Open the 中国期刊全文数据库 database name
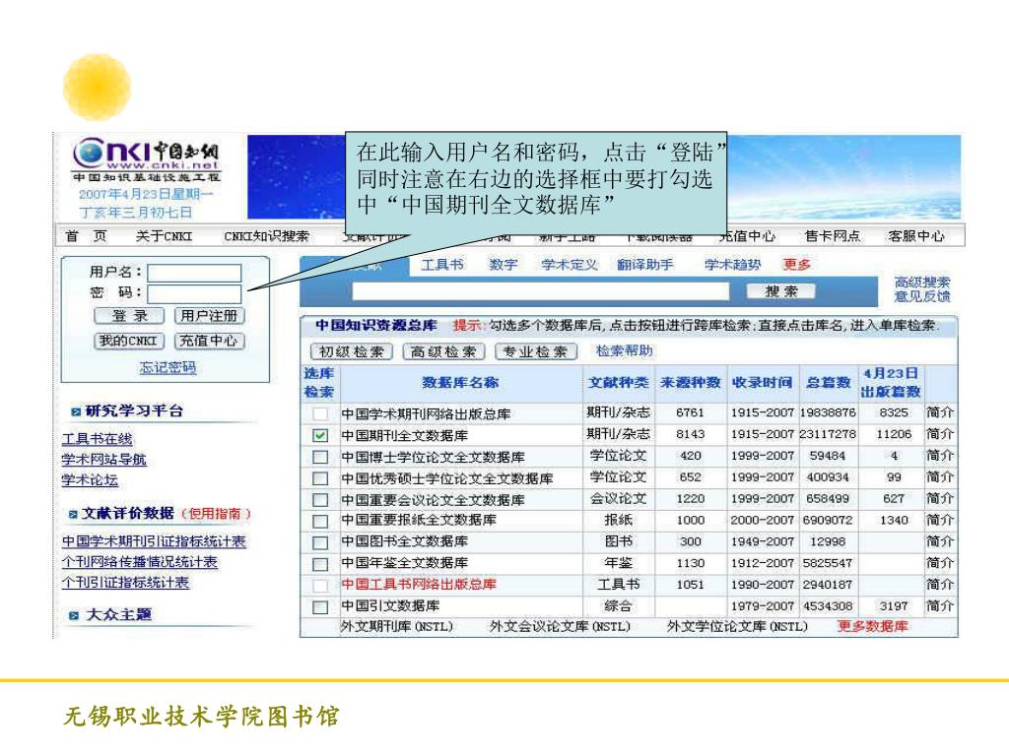 point(404,435)
